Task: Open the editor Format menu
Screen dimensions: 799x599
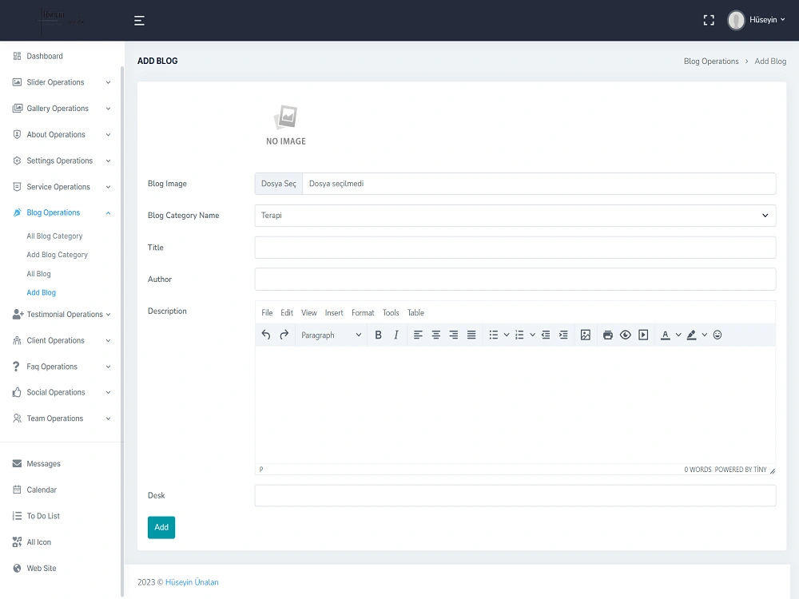Action: (x=363, y=313)
